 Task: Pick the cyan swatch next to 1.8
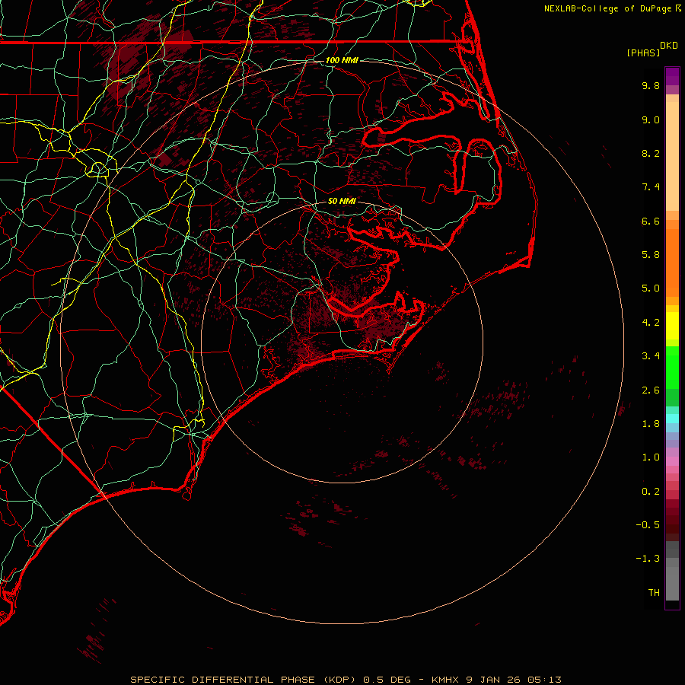(672, 418)
